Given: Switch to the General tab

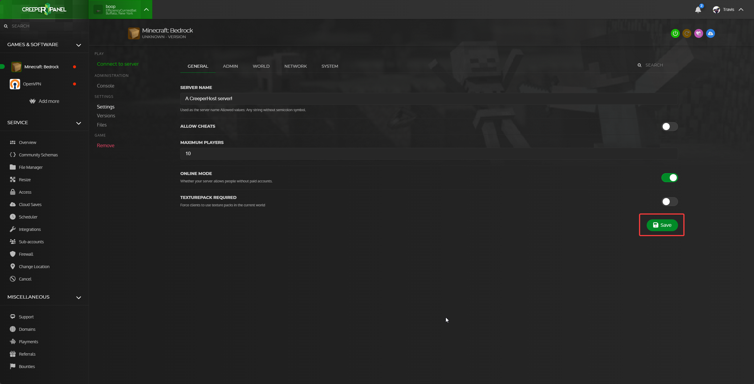Looking at the screenshot, I should tap(198, 66).
